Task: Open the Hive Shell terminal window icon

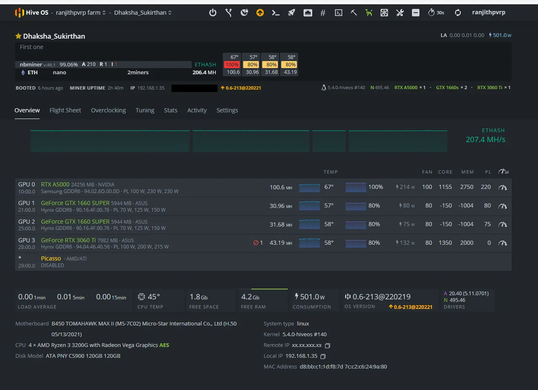Action: coord(338,13)
